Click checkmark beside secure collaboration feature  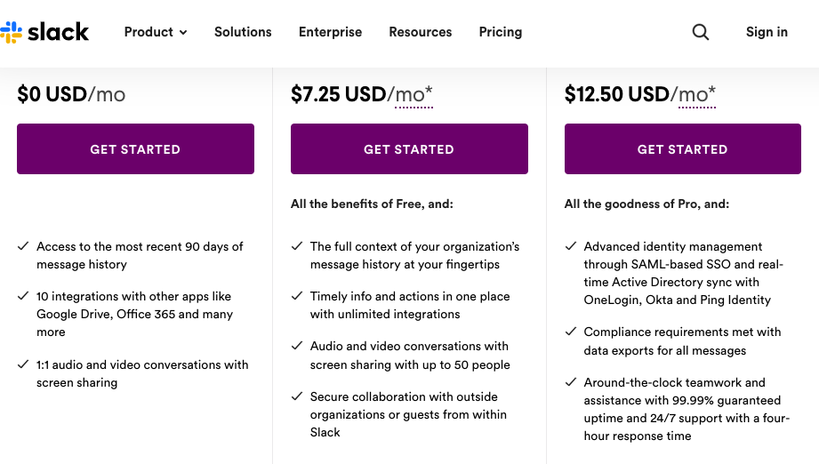click(x=297, y=396)
